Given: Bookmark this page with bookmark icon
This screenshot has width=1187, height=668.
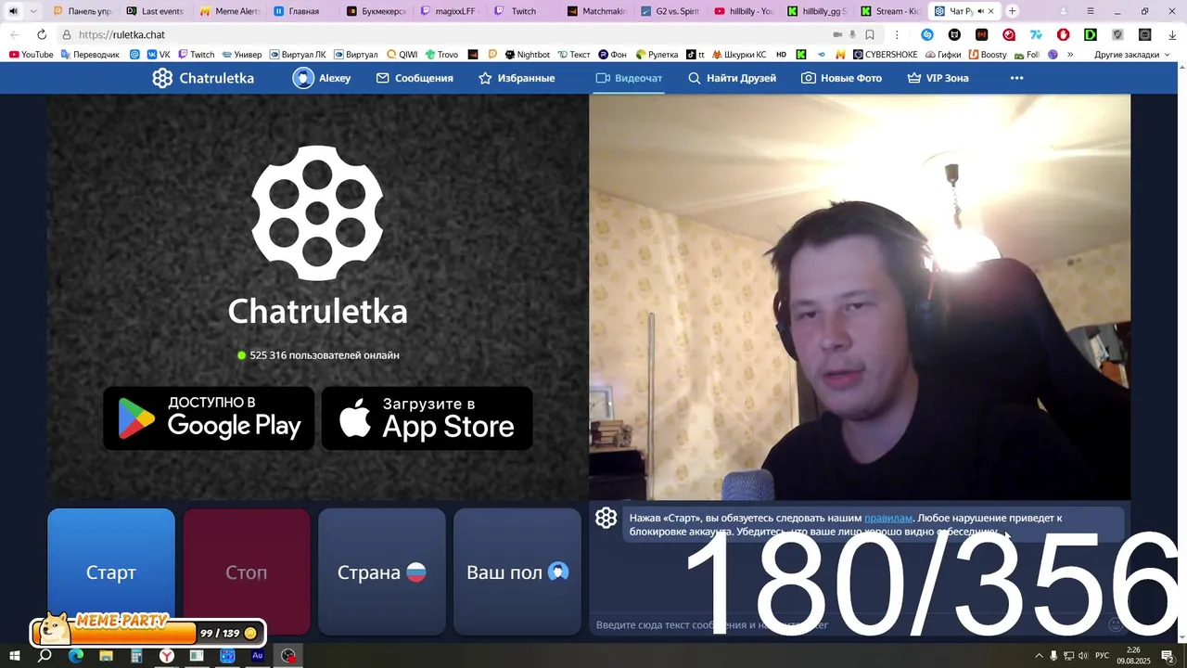Looking at the screenshot, I should click(x=870, y=34).
